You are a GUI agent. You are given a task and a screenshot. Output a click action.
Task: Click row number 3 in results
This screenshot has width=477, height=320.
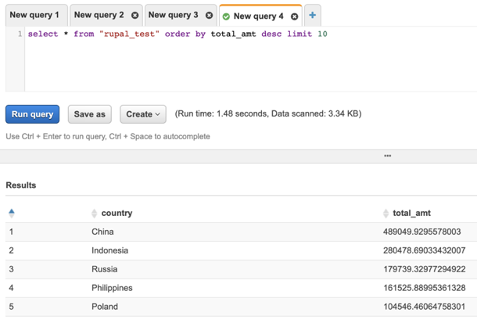(11, 269)
